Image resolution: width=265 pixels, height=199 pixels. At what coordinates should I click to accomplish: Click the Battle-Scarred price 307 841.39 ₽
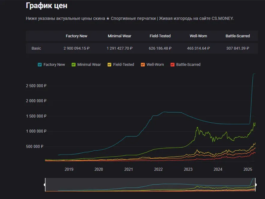[238, 48]
